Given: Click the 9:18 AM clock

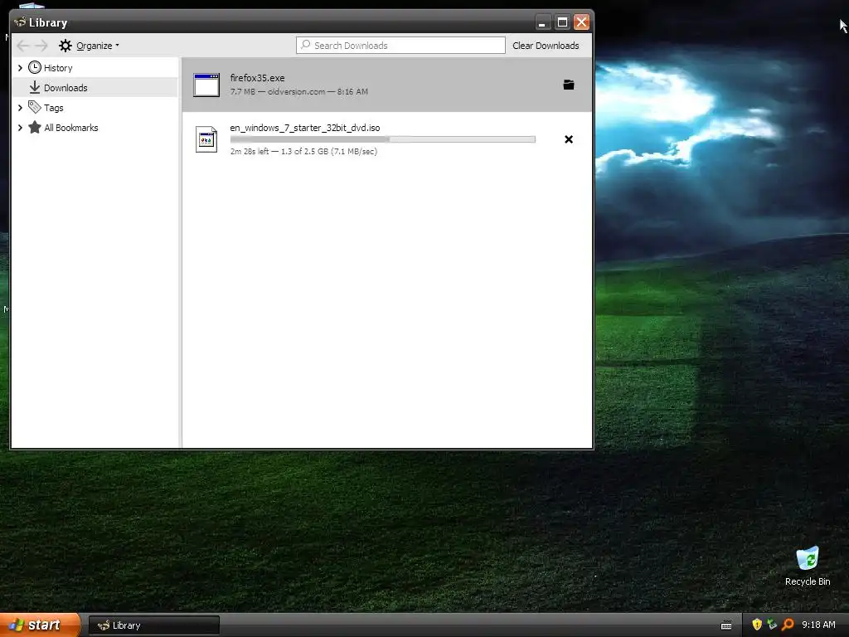Looking at the screenshot, I should (x=818, y=625).
